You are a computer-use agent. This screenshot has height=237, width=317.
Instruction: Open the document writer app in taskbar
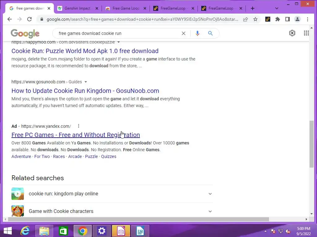(x=140, y=231)
